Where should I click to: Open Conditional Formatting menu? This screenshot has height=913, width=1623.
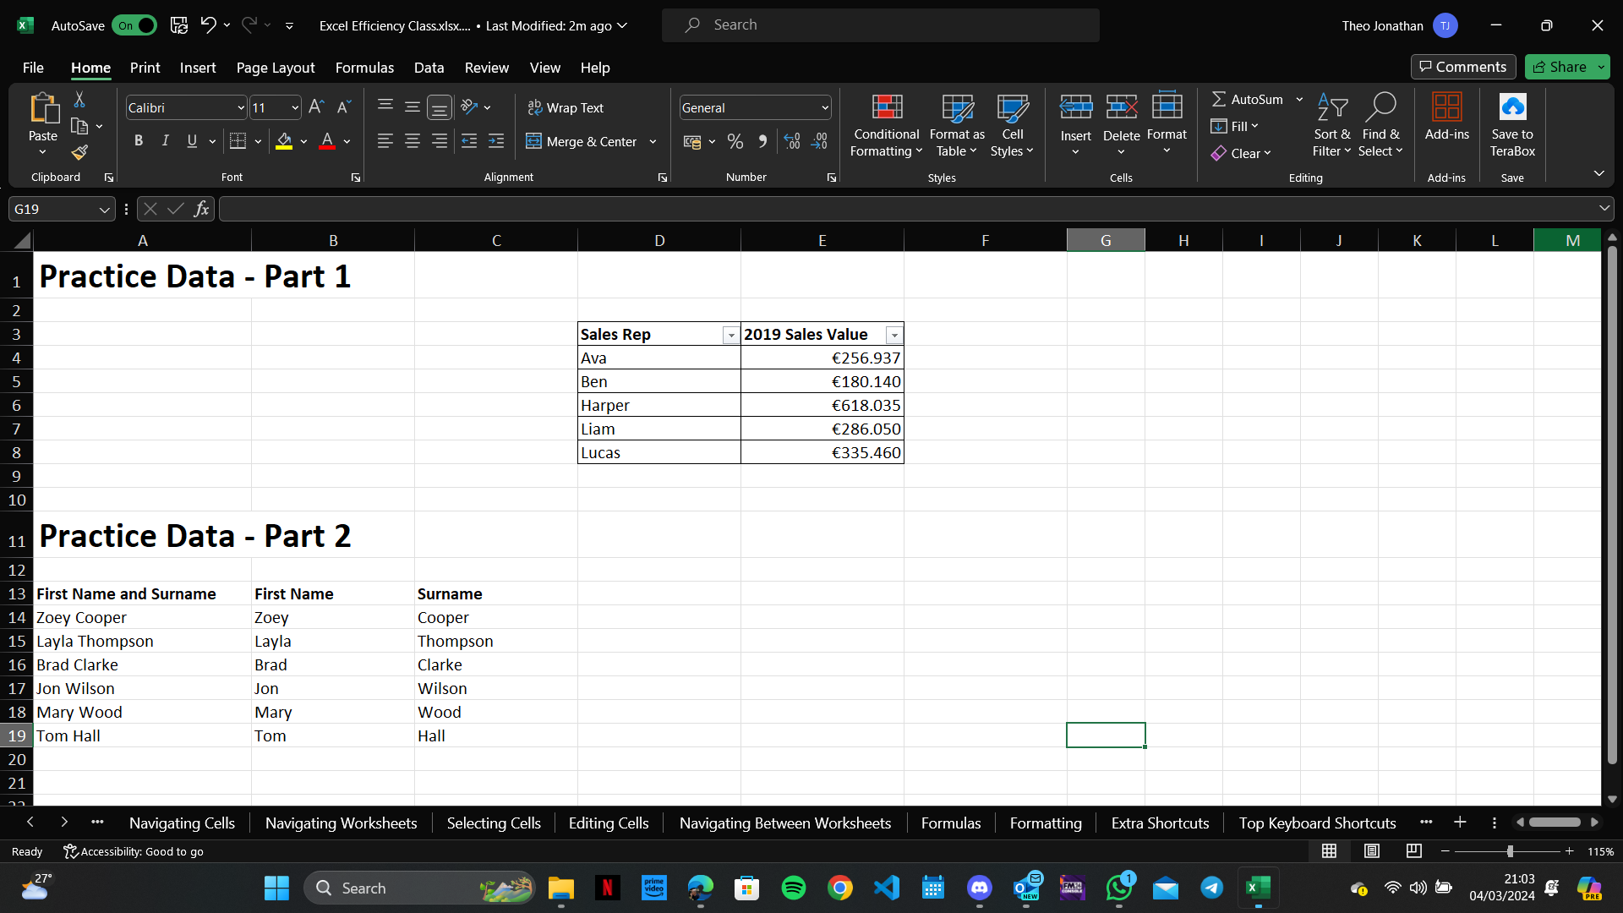(x=886, y=125)
